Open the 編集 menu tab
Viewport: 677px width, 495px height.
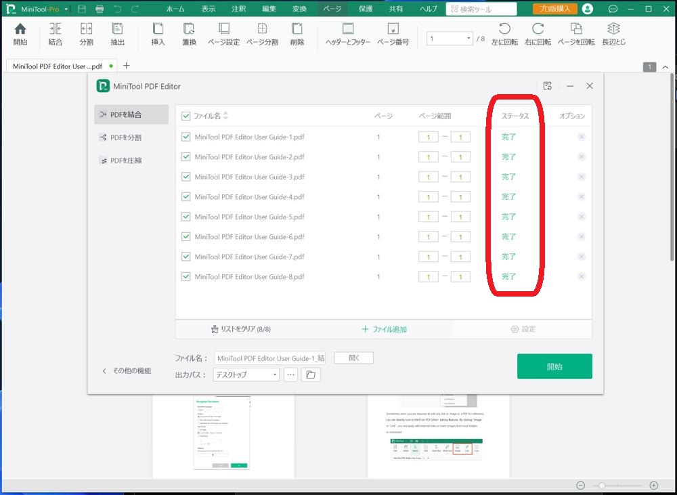click(x=269, y=9)
